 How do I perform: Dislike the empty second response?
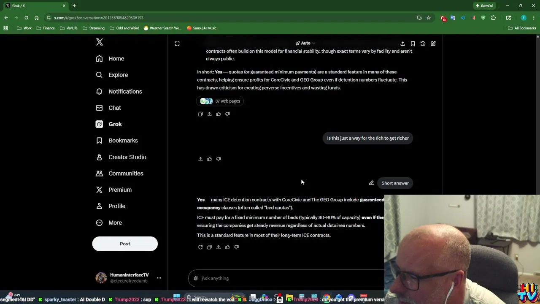point(219,159)
